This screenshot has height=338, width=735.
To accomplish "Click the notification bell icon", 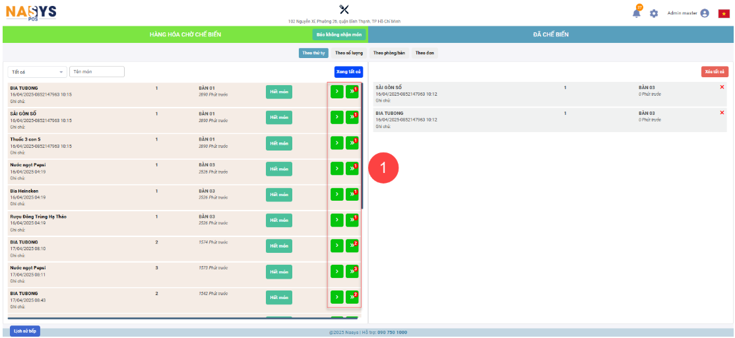I will click(637, 13).
